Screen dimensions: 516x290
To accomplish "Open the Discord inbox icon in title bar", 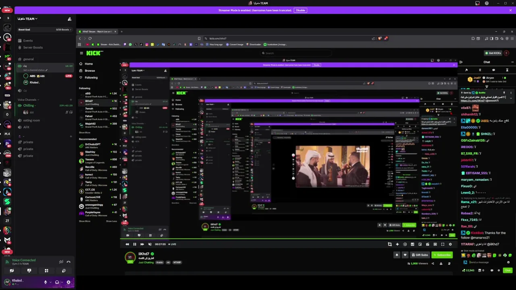I will point(478,3).
